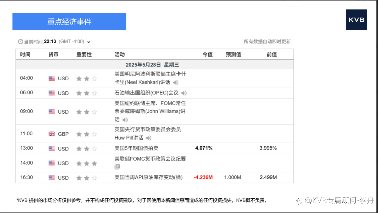Screen dimensions: 378x213
Task: Click the 预测值 column header
Action: (x=234, y=54)
